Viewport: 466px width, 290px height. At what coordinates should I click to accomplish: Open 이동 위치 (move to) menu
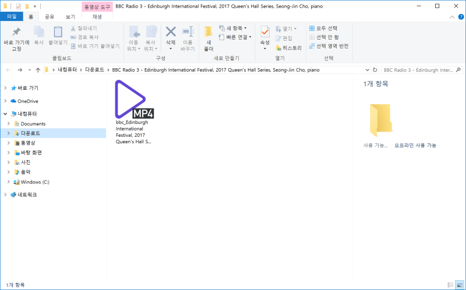tap(133, 38)
